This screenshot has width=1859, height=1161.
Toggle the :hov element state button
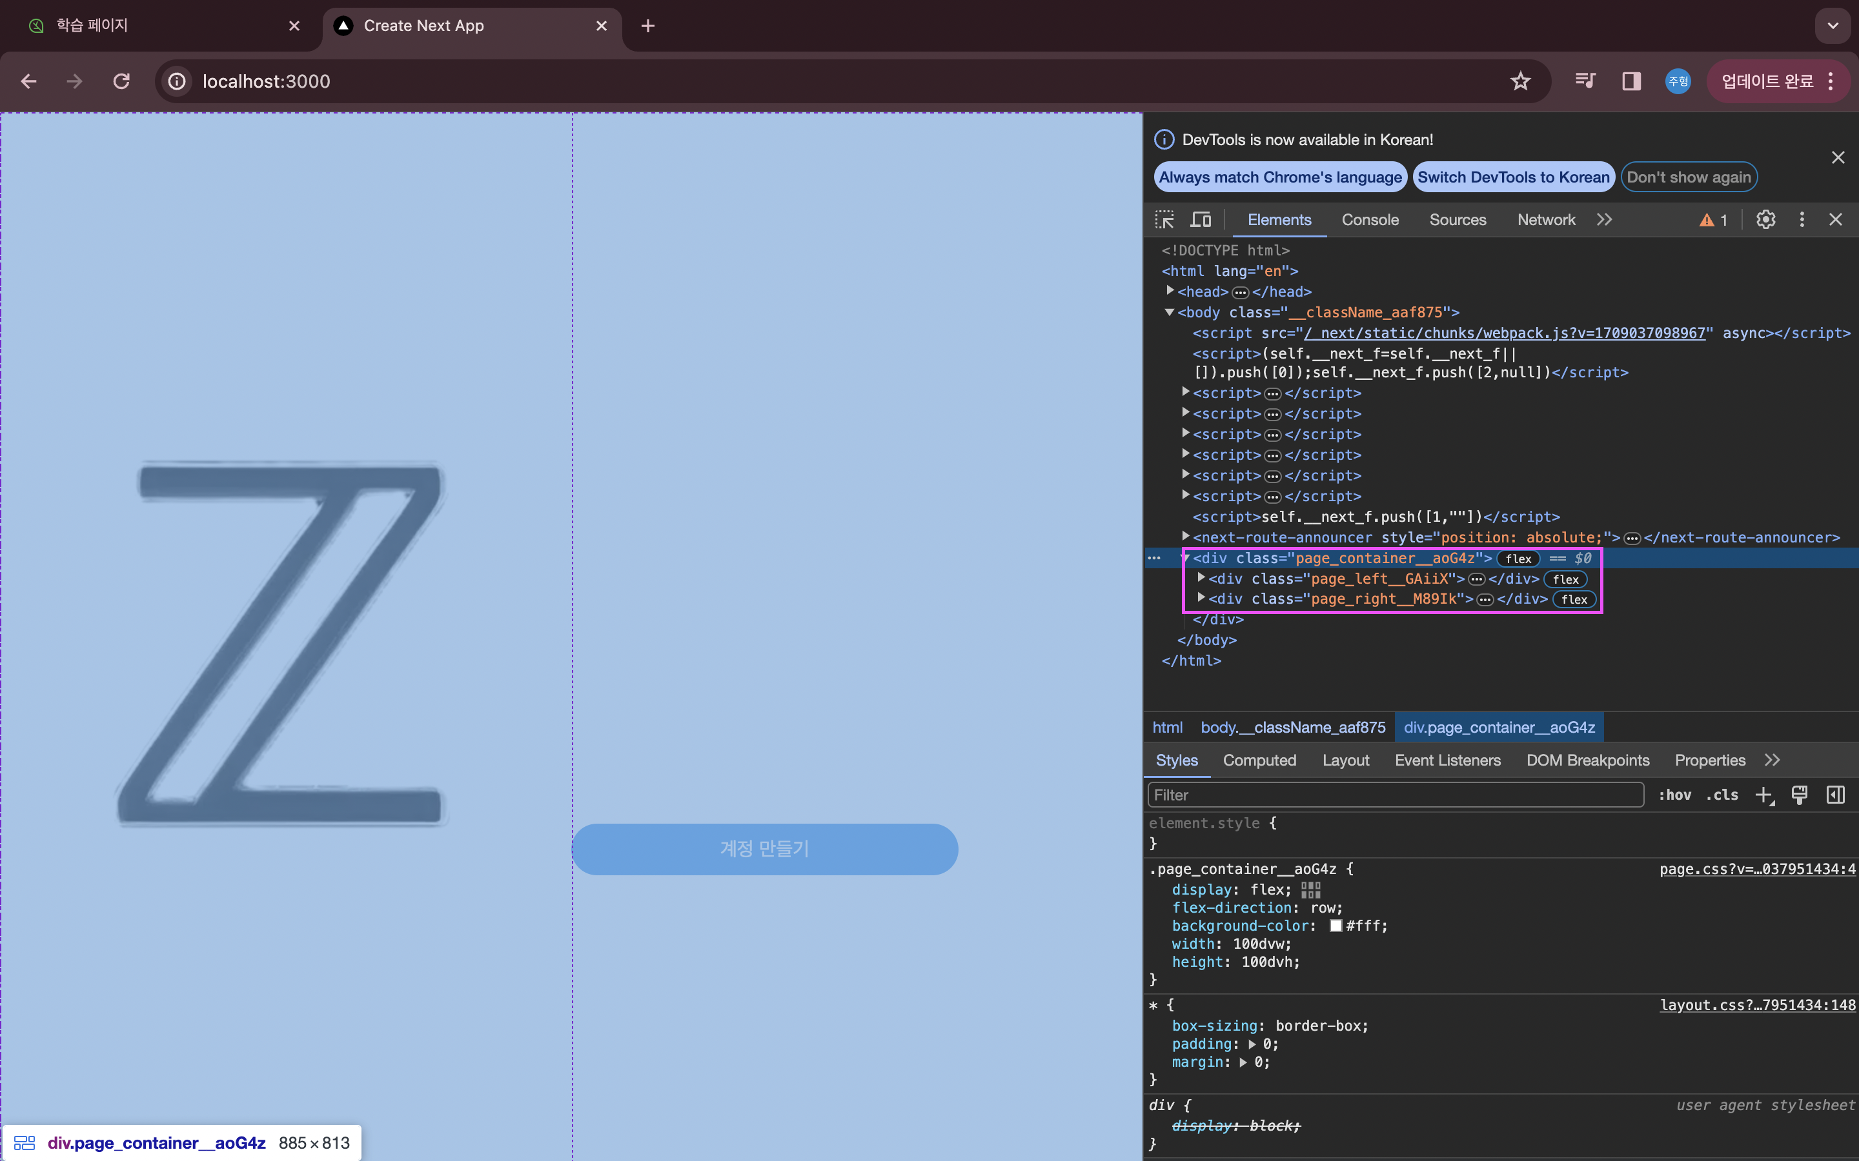[x=1674, y=795]
